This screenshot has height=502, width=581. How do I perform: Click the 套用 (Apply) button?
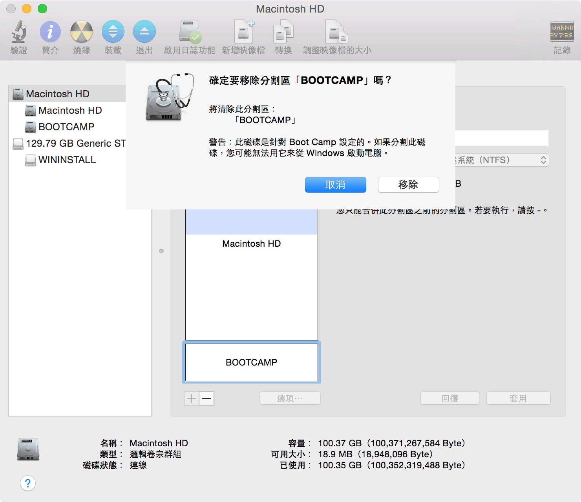pos(518,398)
